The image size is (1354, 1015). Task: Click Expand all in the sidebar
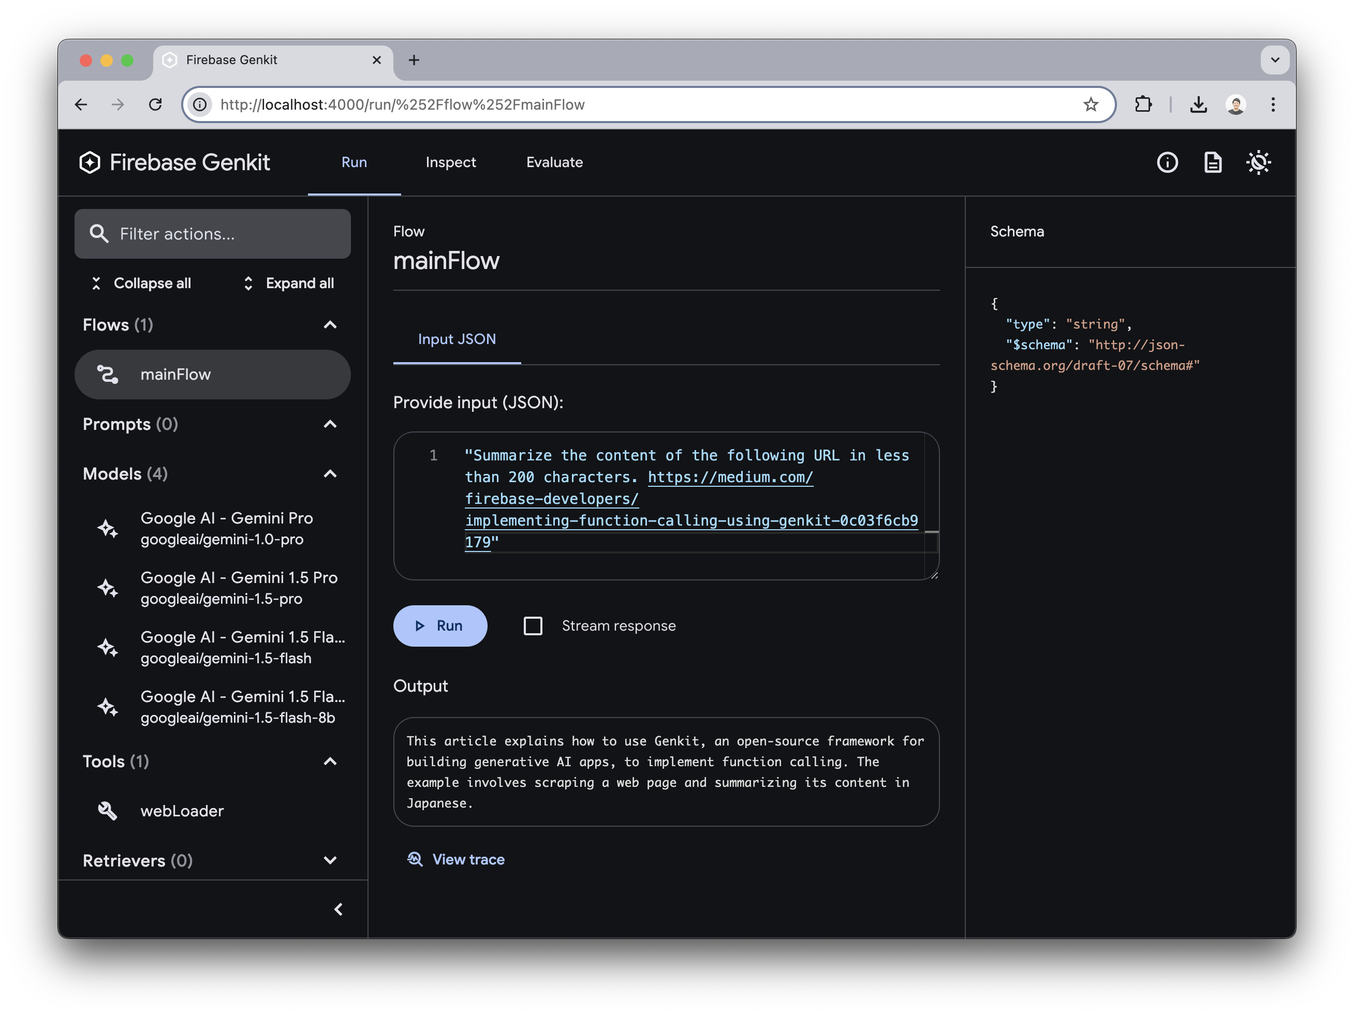point(288,282)
